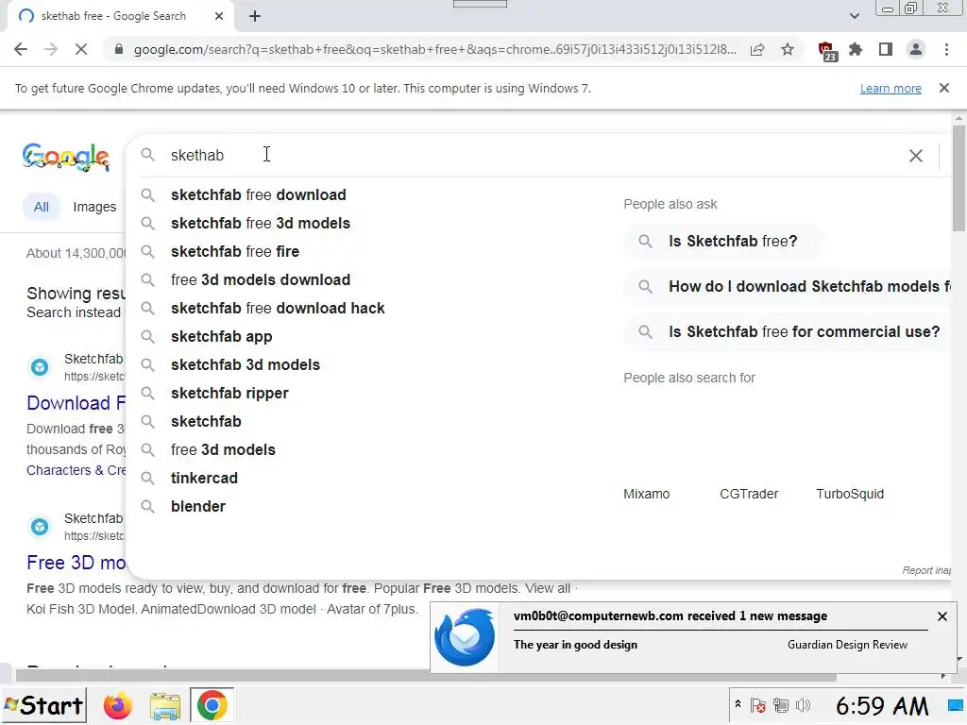Close the skethab free Google Search tab
This screenshot has width=967, height=725.
tap(219, 16)
